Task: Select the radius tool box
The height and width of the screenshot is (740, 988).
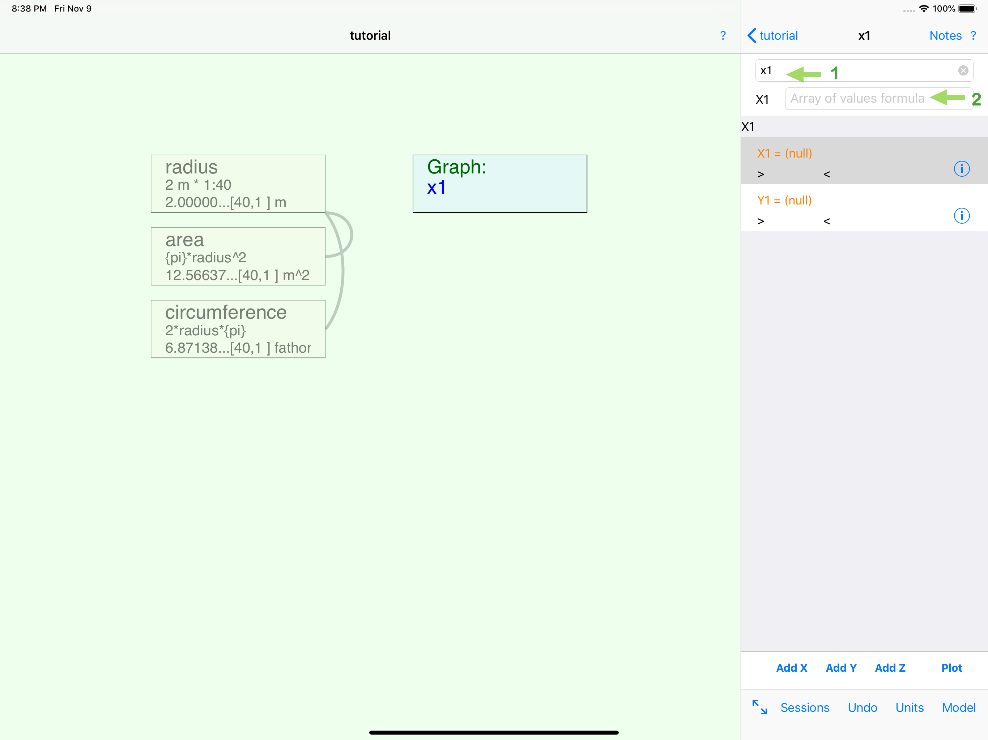Action: [238, 184]
